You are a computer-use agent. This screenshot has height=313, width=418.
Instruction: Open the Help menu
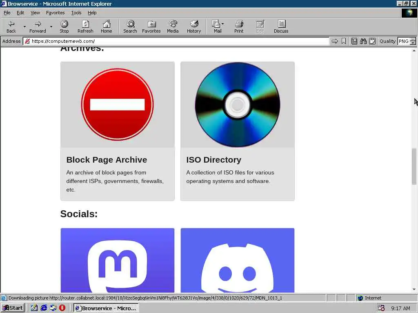[92, 13]
